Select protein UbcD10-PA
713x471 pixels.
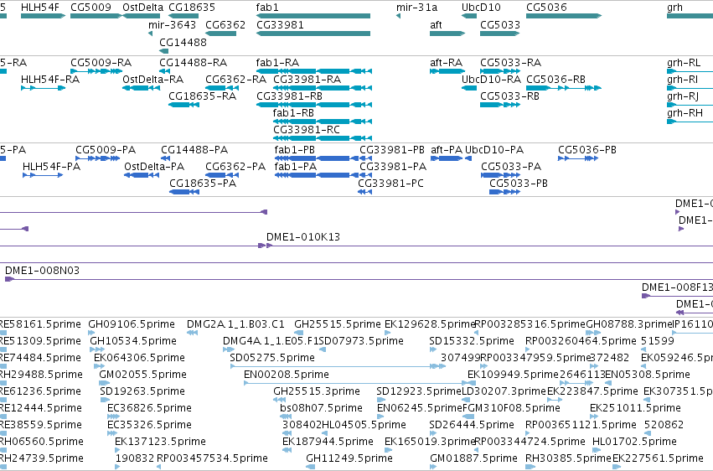point(494,149)
